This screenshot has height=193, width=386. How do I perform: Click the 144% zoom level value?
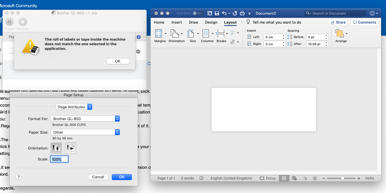pyautogui.click(x=370, y=178)
